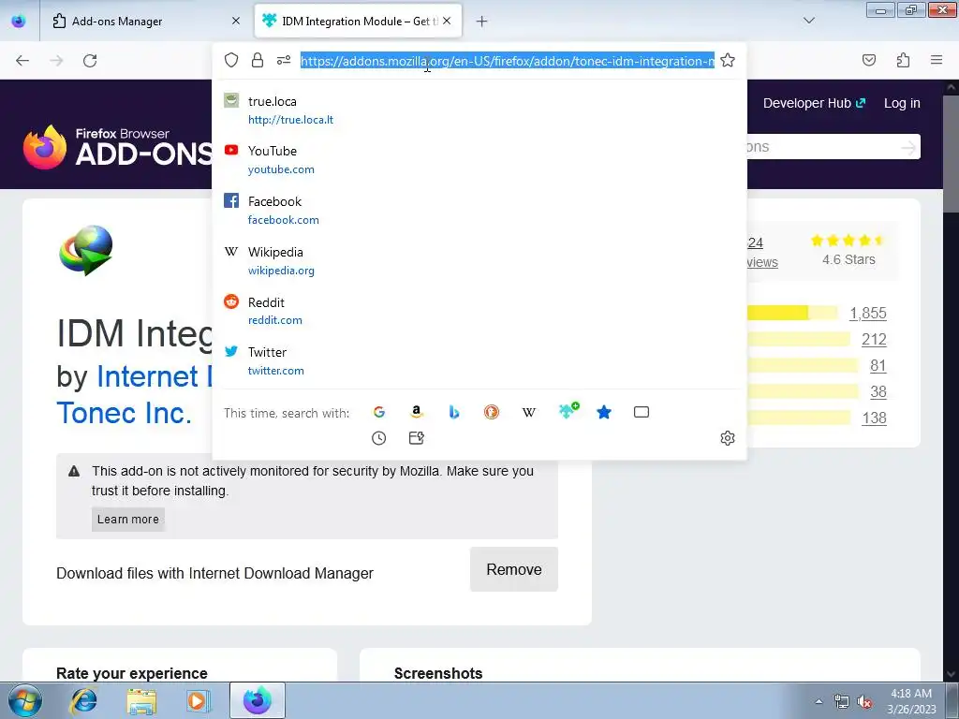
Task: Open the Extensions toolbar button
Action: pyautogui.click(x=903, y=60)
